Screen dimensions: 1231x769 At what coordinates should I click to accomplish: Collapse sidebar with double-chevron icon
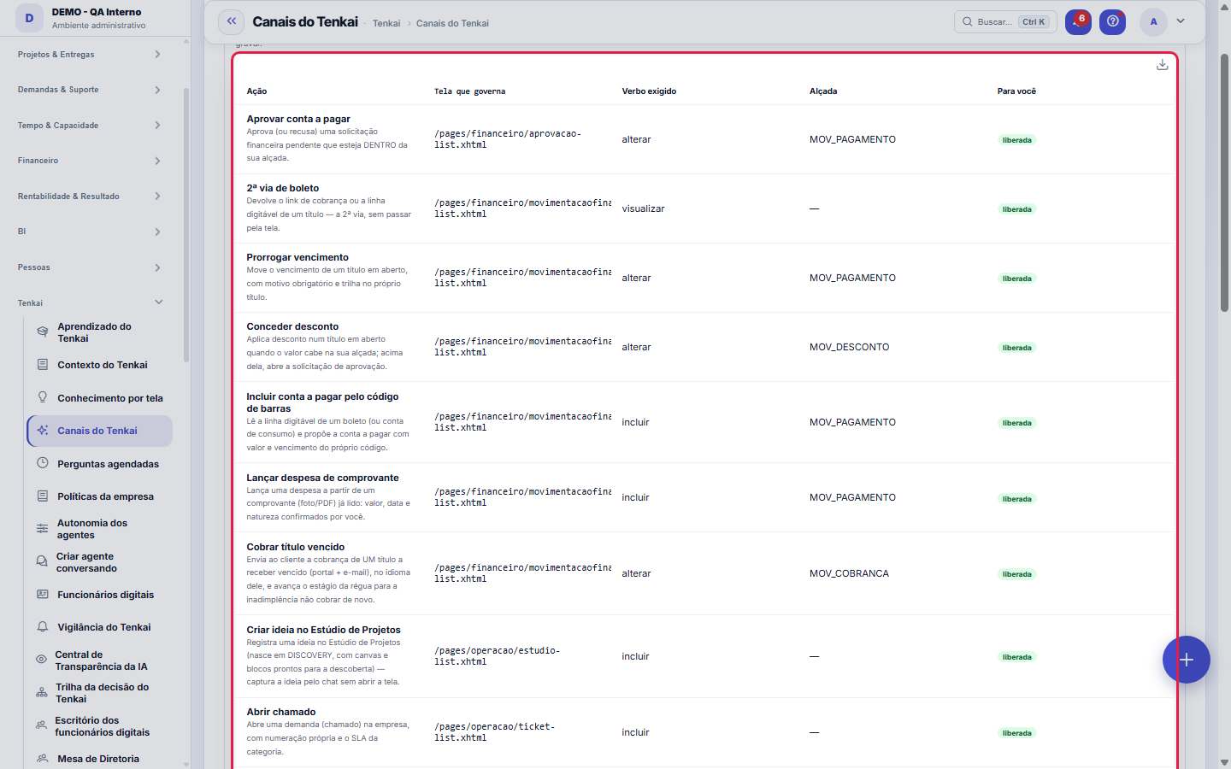coord(231,21)
